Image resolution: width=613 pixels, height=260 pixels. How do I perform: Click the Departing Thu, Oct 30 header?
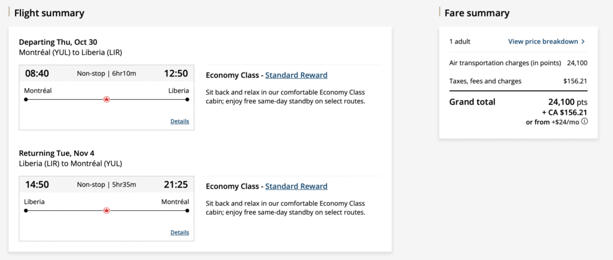tap(58, 42)
